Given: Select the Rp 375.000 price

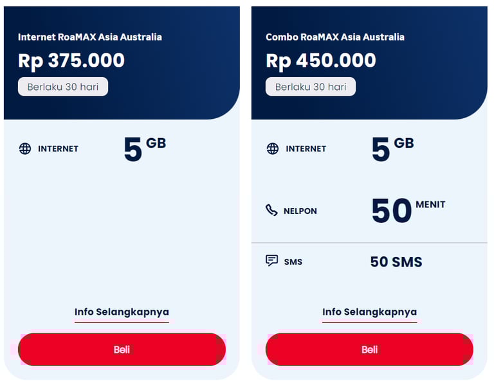Looking at the screenshot, I should point(71,60).
